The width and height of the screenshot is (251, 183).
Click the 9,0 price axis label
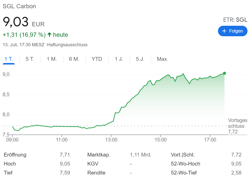tap(6, 74)
